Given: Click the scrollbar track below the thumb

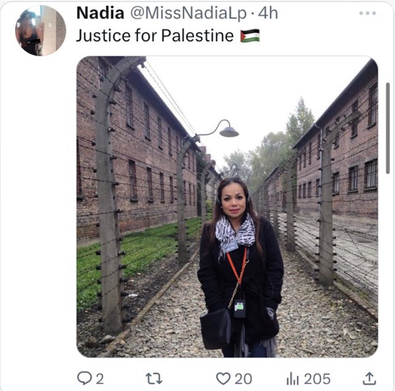Looking at the screenshot, I should point(388,265).
